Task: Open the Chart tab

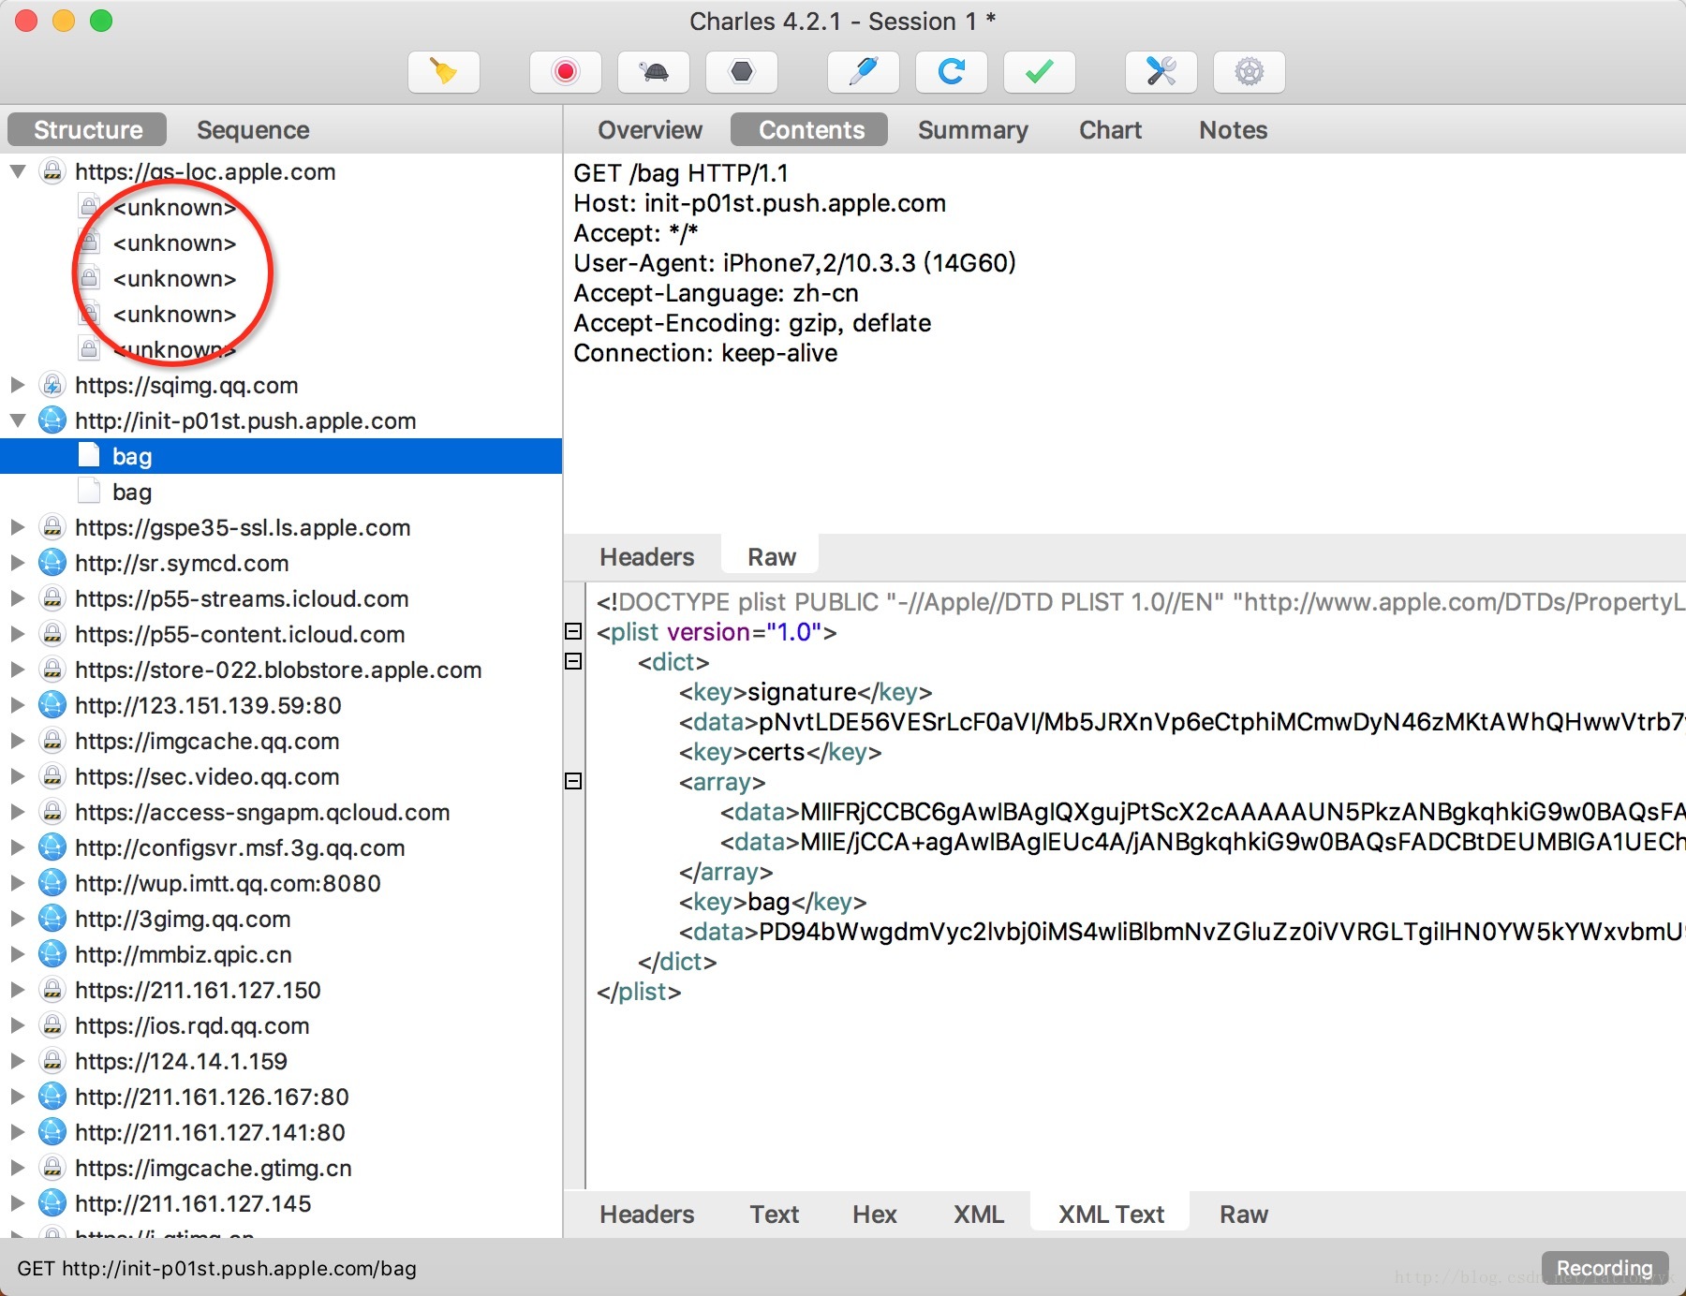Action: tap(1110, 129)
